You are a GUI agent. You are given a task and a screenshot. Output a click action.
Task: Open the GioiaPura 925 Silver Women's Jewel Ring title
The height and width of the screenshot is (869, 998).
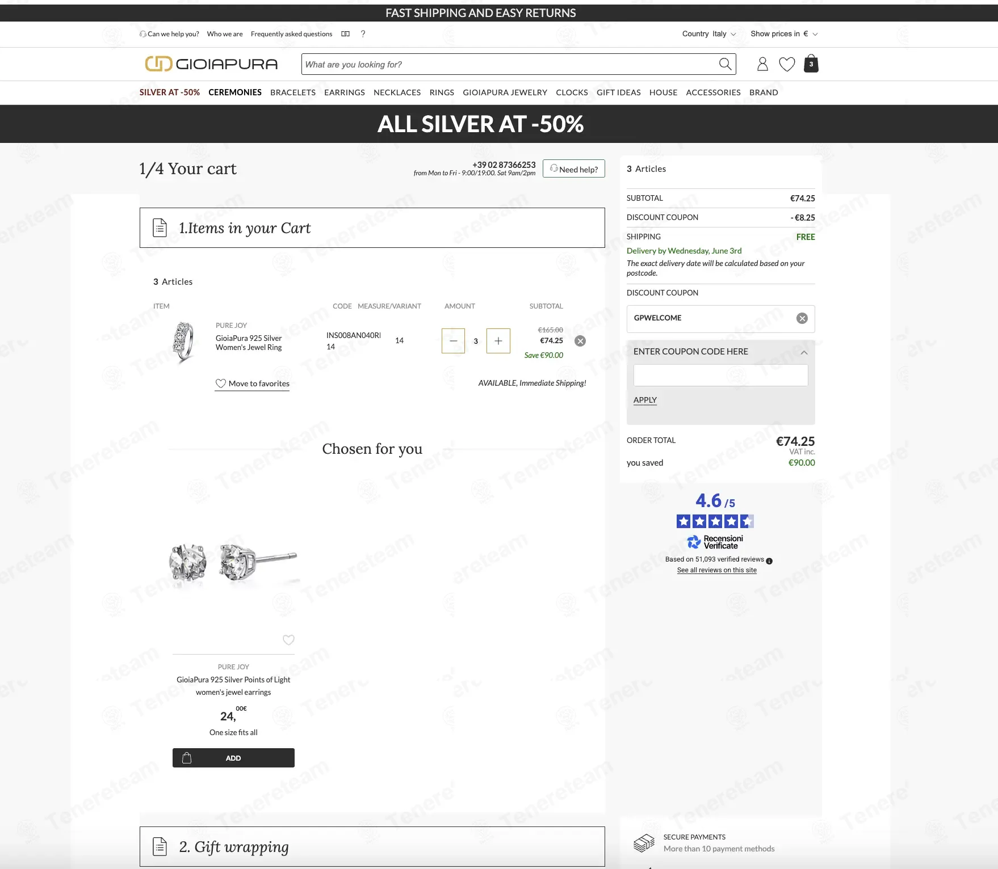pos(249,343)
